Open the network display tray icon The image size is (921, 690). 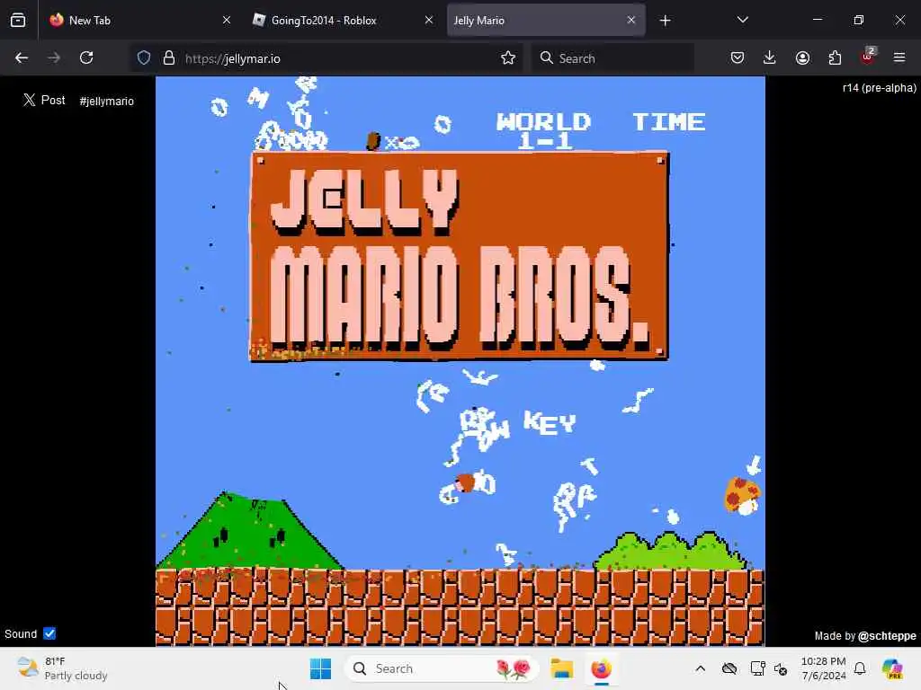757,668
